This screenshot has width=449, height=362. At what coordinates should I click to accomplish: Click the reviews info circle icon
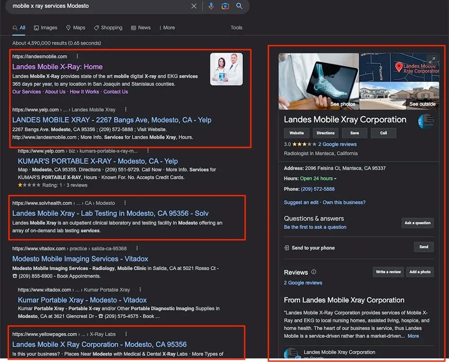tap(314, 272)
